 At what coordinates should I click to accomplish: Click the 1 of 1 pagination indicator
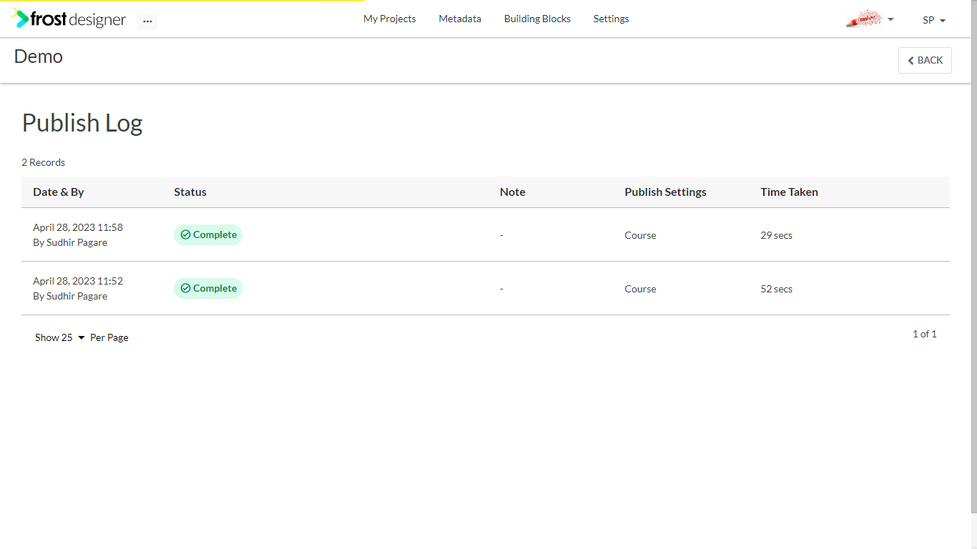(x=924, y=334)
